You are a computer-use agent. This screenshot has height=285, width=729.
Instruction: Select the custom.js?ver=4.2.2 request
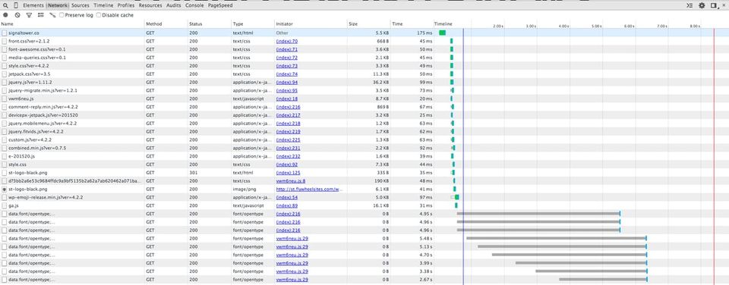[x=30, y=139]
